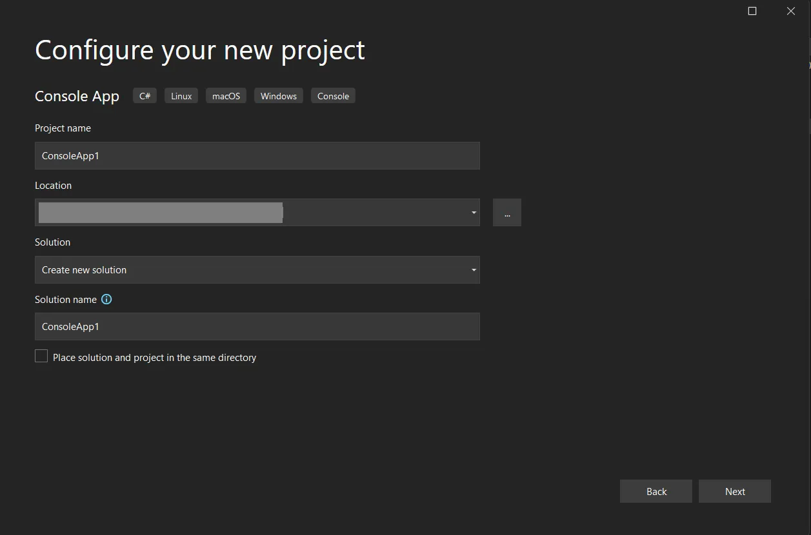Screen dimensions: 811x535
Task: Click the Project name text field
Action: [257, 156]
